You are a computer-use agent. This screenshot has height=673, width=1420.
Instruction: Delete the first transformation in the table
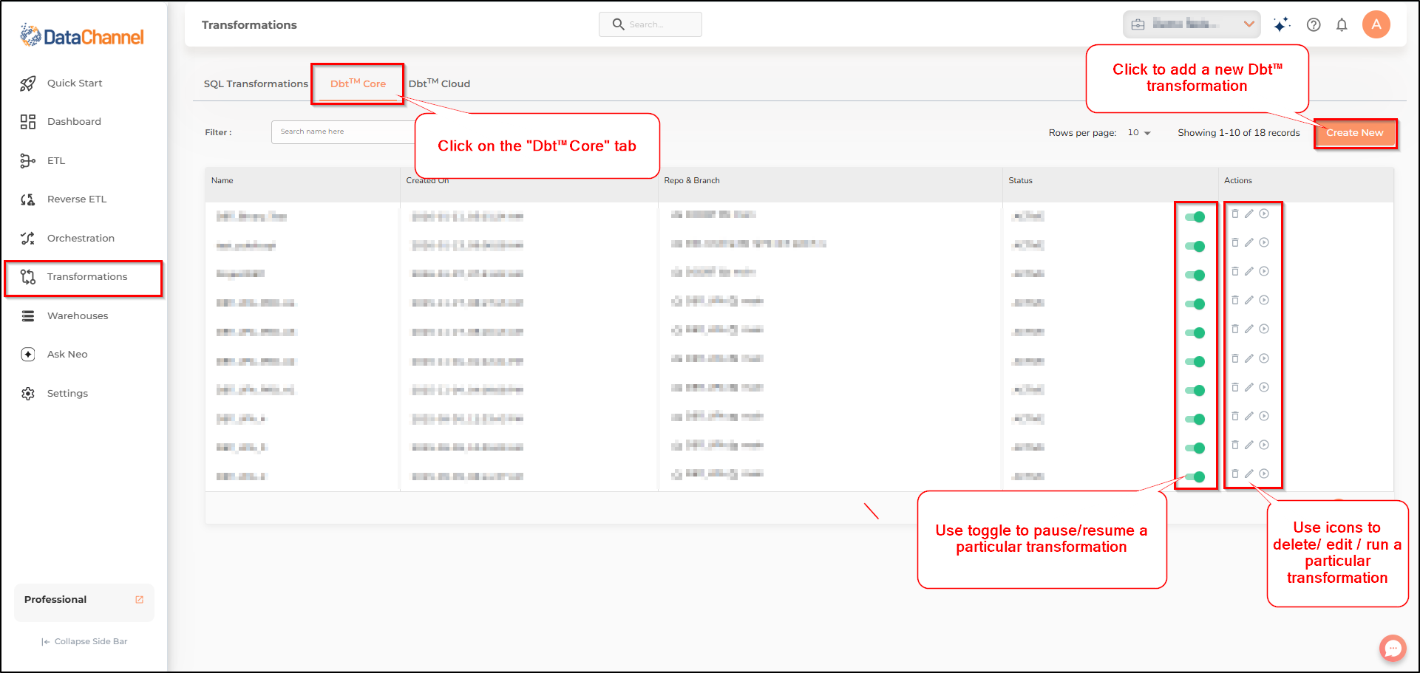pos(1234,213)
